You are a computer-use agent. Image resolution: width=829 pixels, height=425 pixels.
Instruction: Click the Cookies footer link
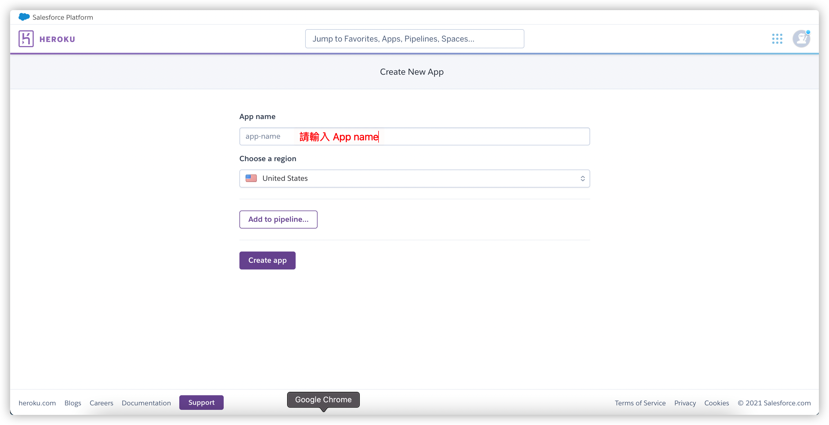tap(716, 403)
